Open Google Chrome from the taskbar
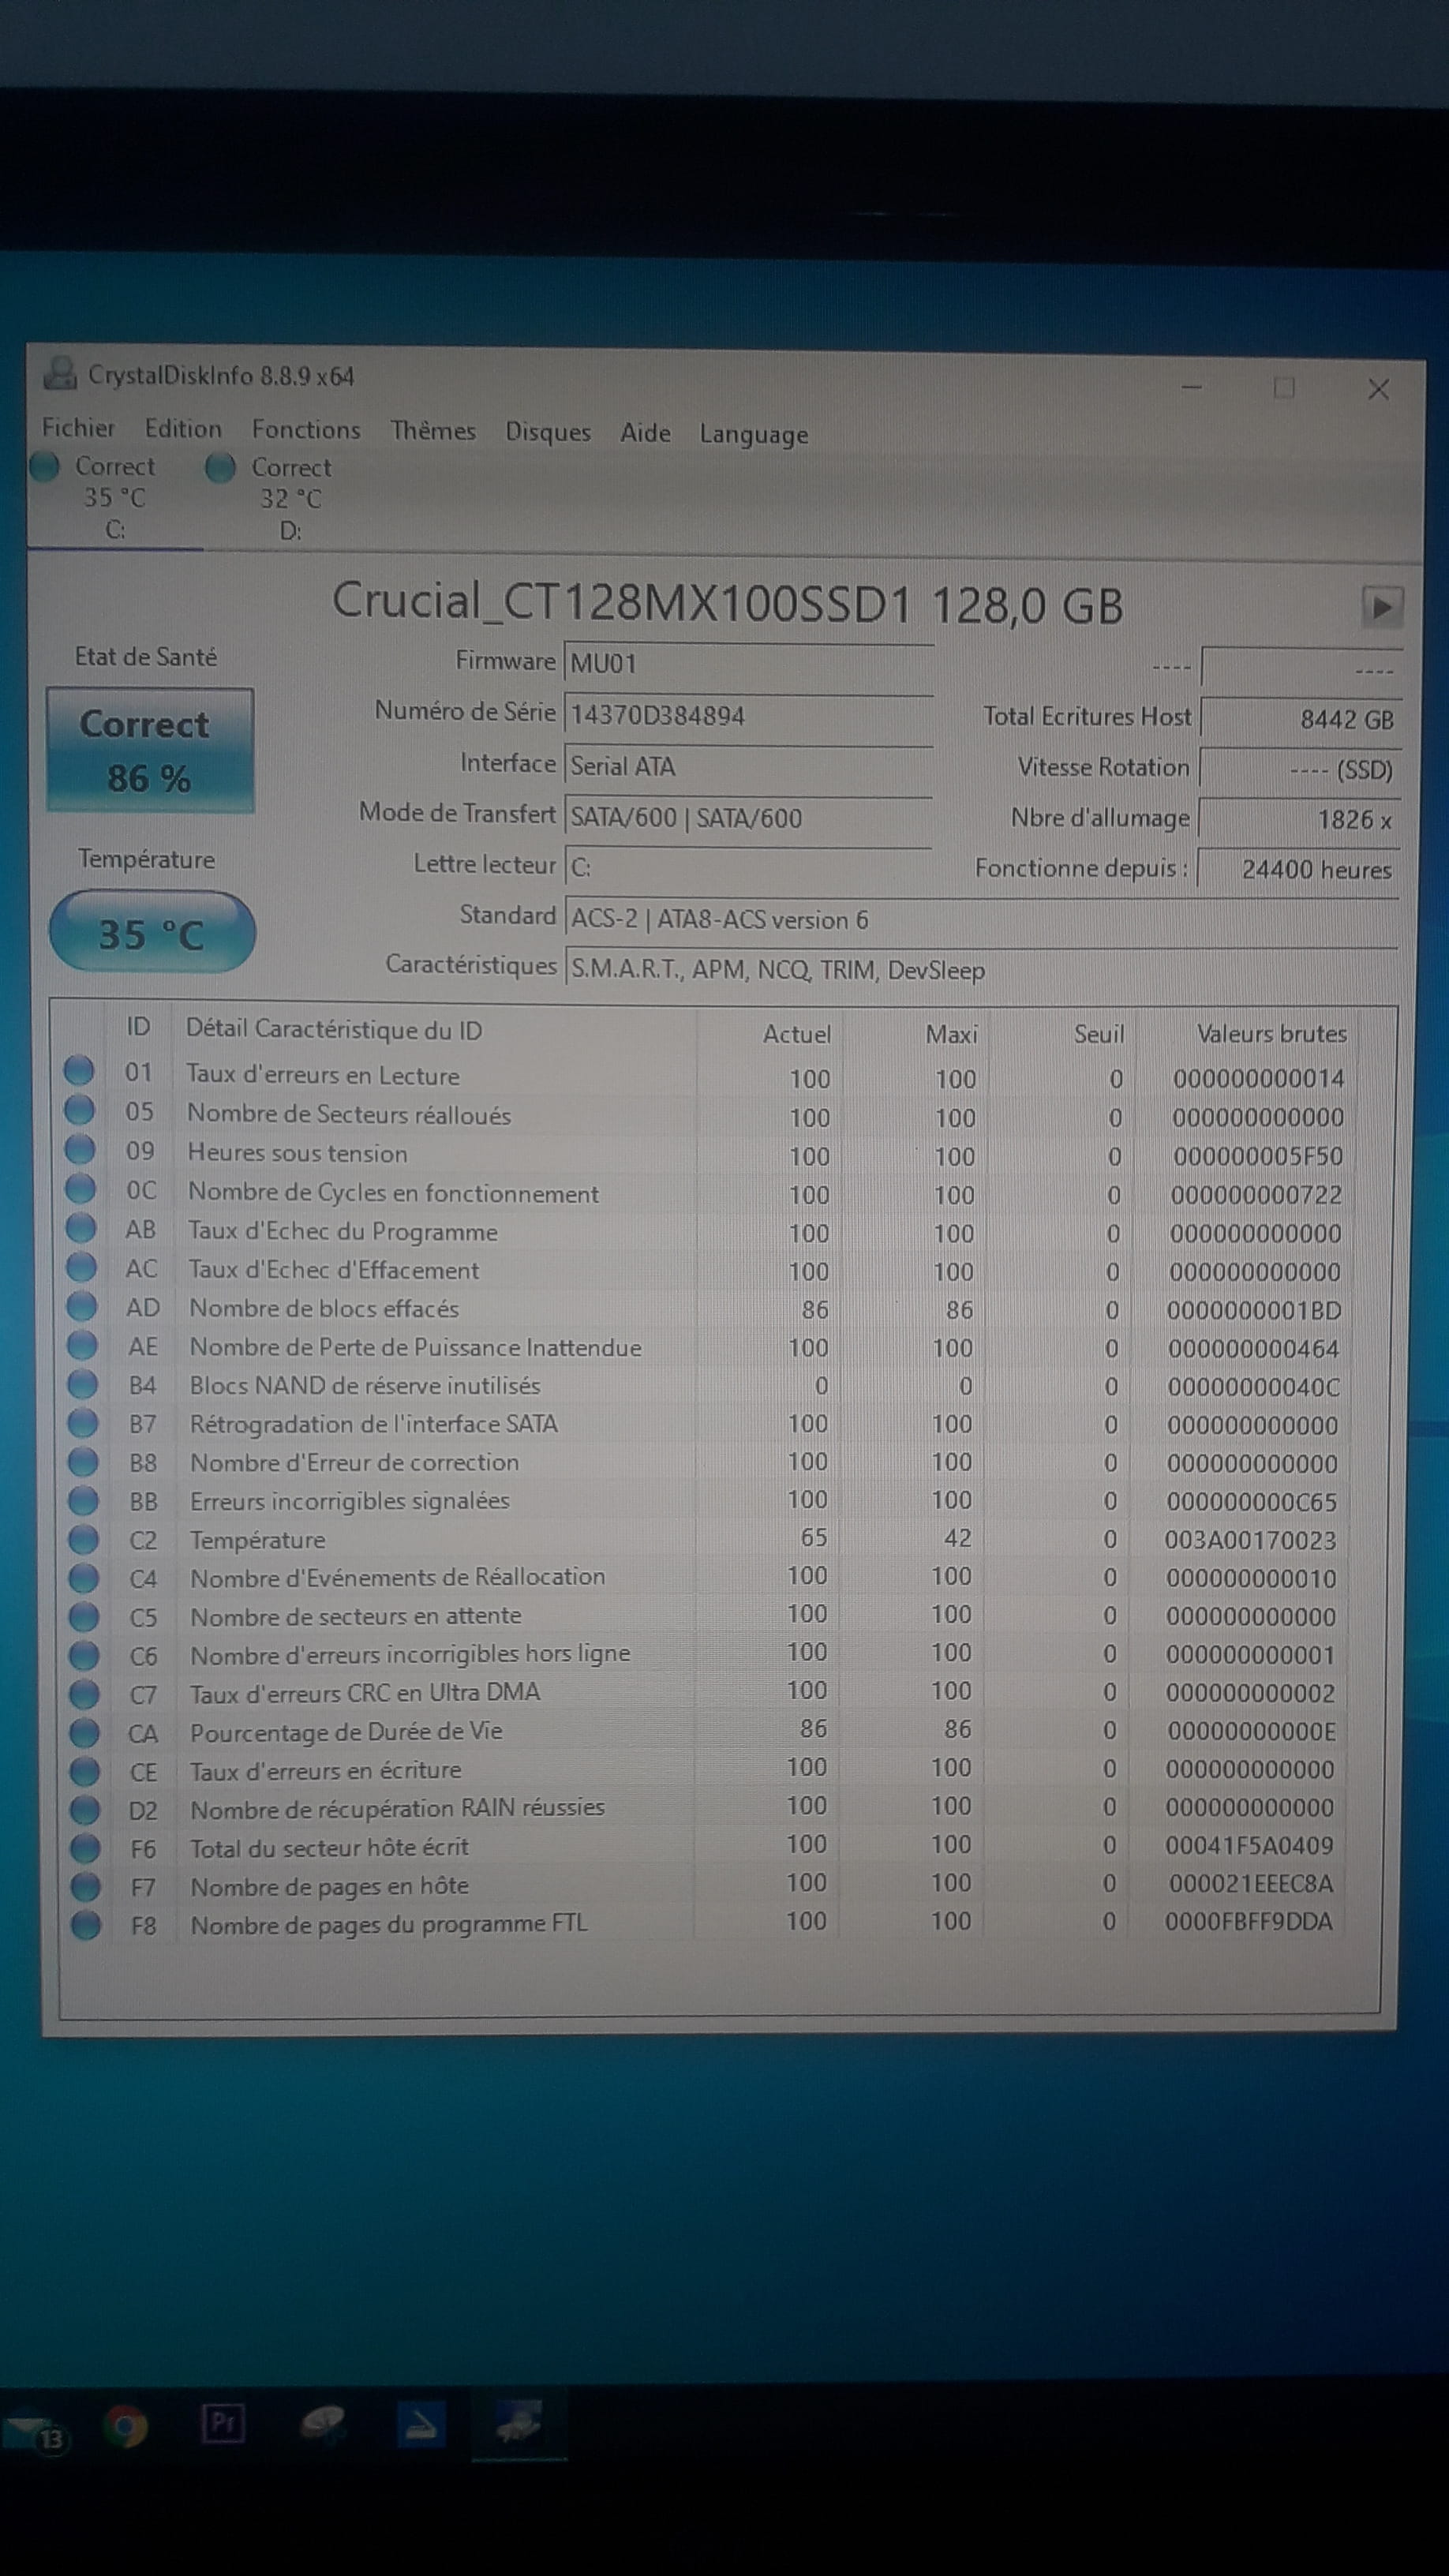 pyautogui.click(x=126, y=2427)
